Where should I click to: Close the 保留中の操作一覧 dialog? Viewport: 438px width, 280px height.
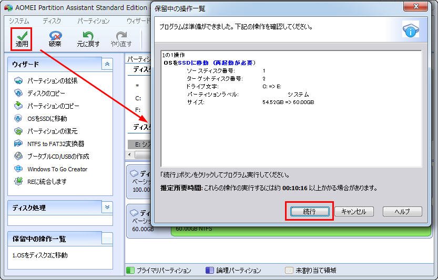[x=415, y=6]
